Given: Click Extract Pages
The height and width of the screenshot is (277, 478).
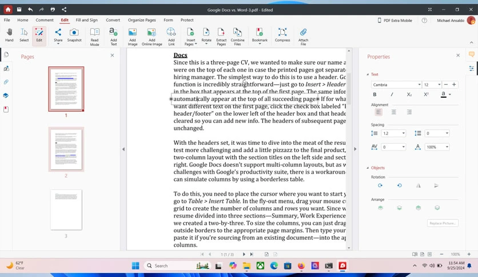Looking at the screenshot, I should (x=221, y=37).
